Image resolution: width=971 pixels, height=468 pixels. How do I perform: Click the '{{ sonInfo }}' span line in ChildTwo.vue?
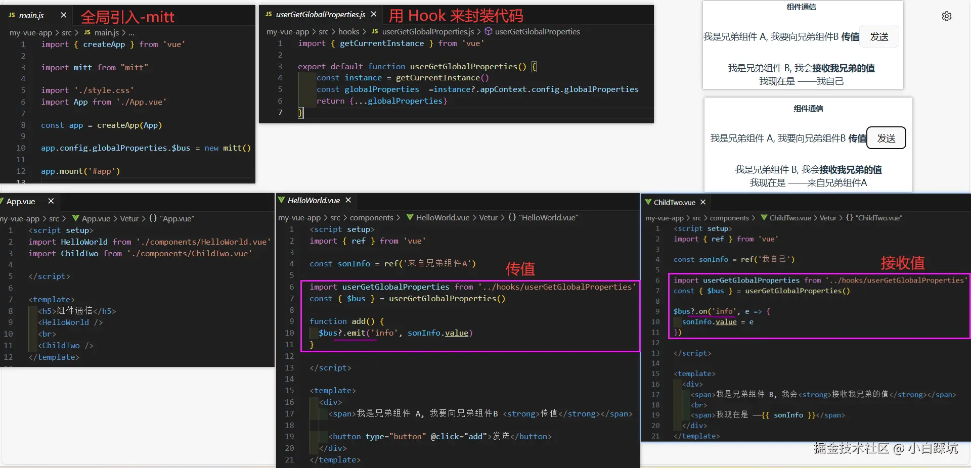click(768, 415)
